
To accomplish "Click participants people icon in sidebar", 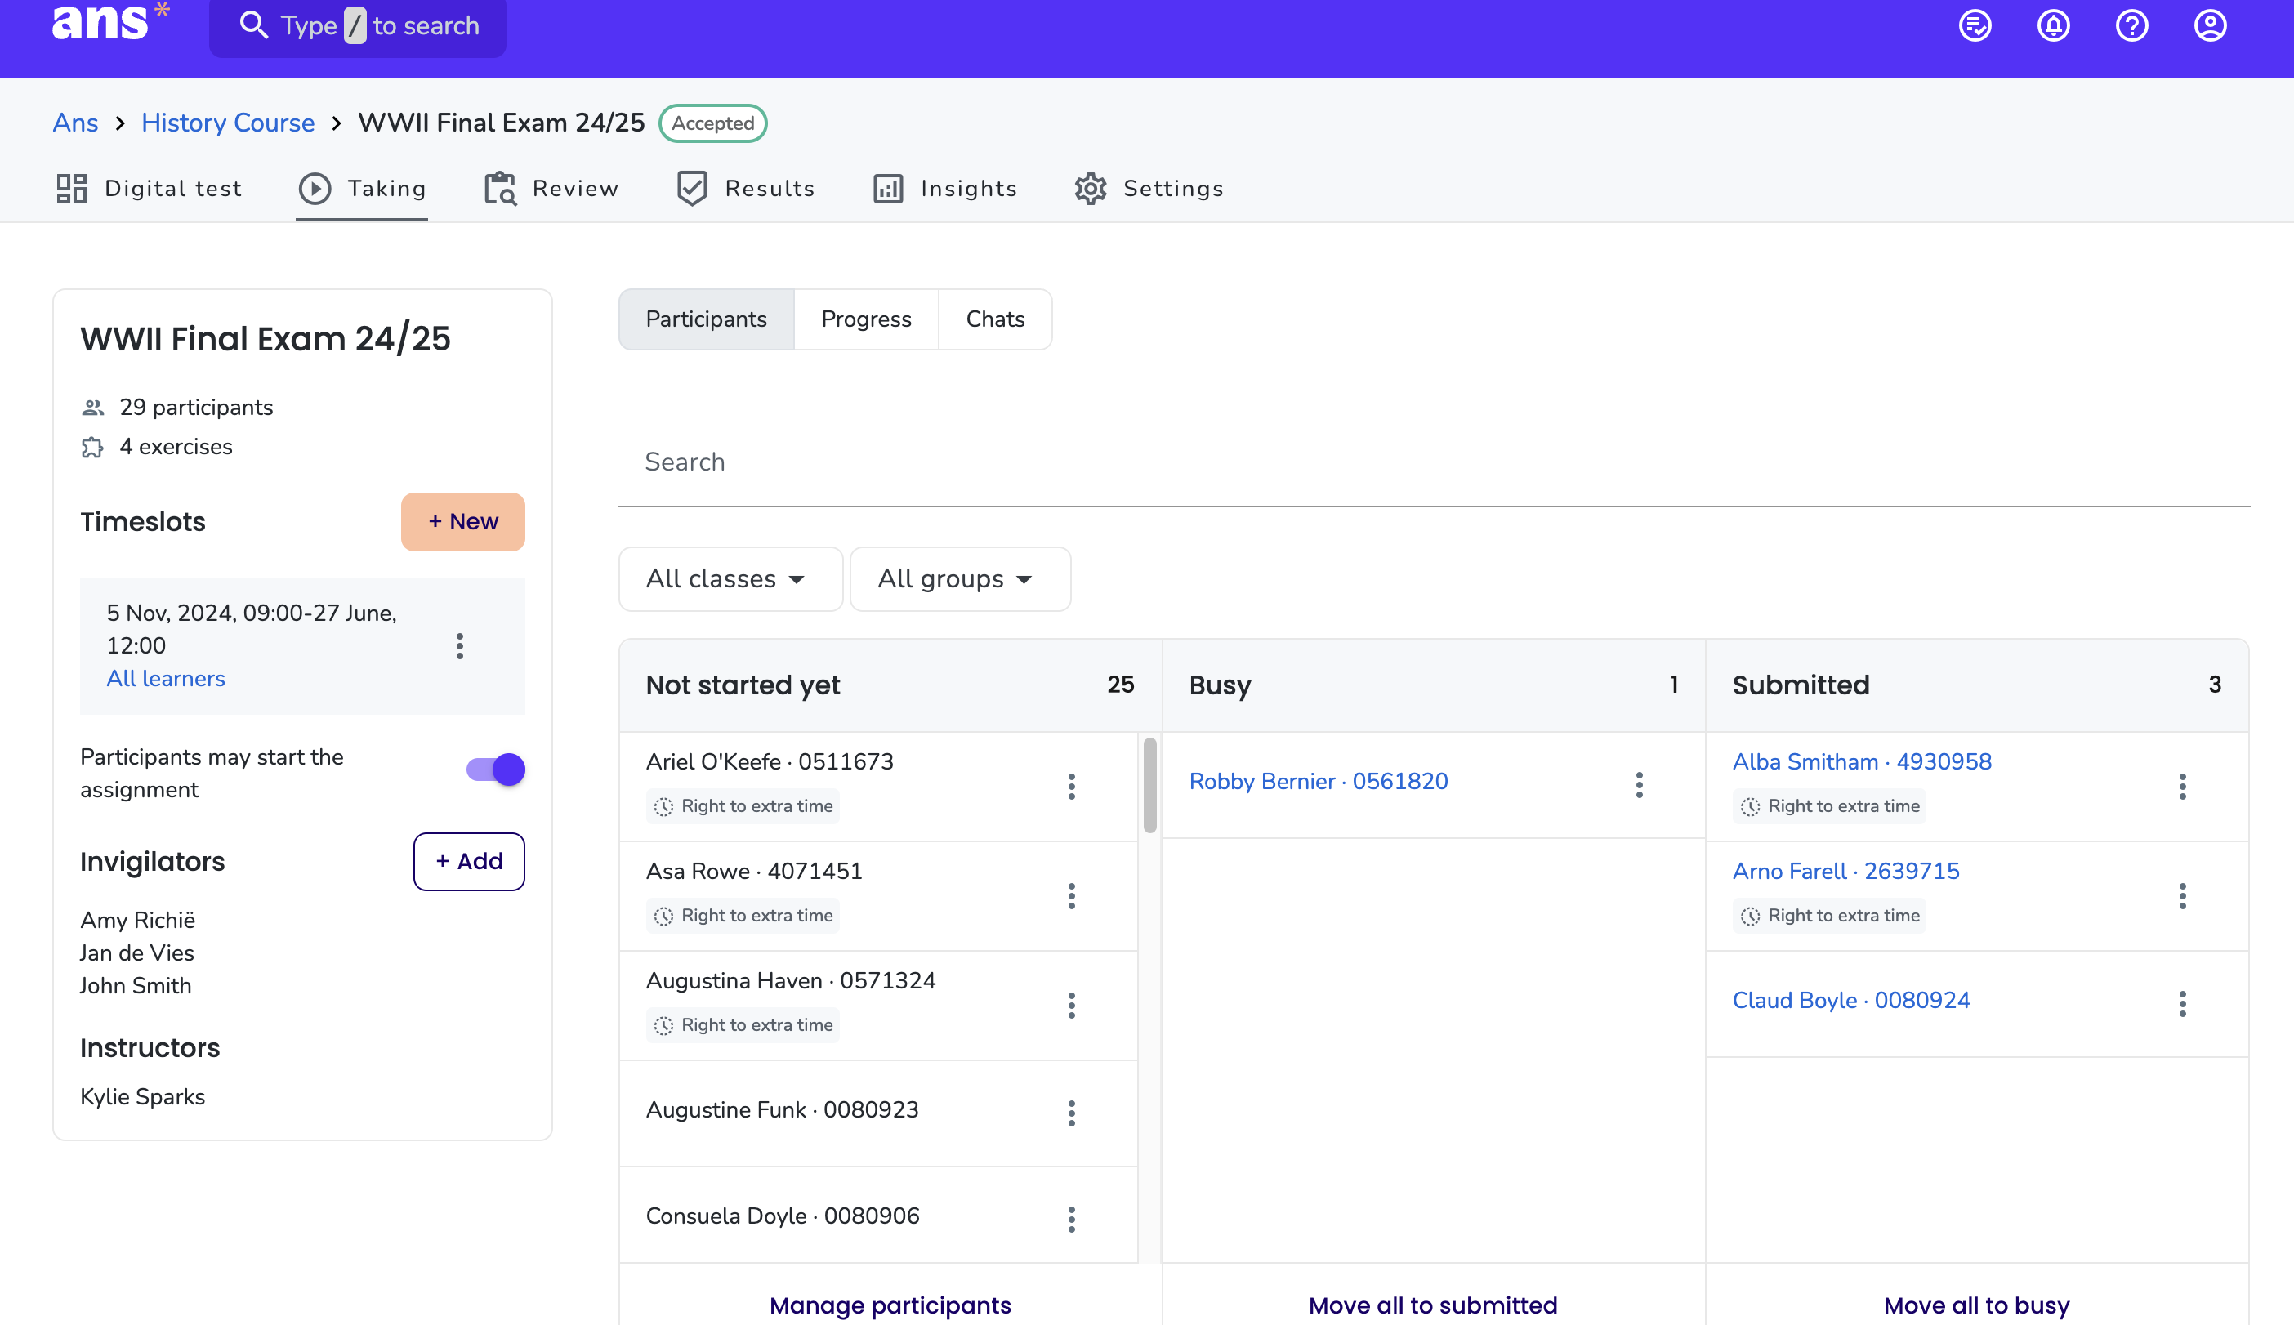I will pyautogui.click(x=93, y=408).
